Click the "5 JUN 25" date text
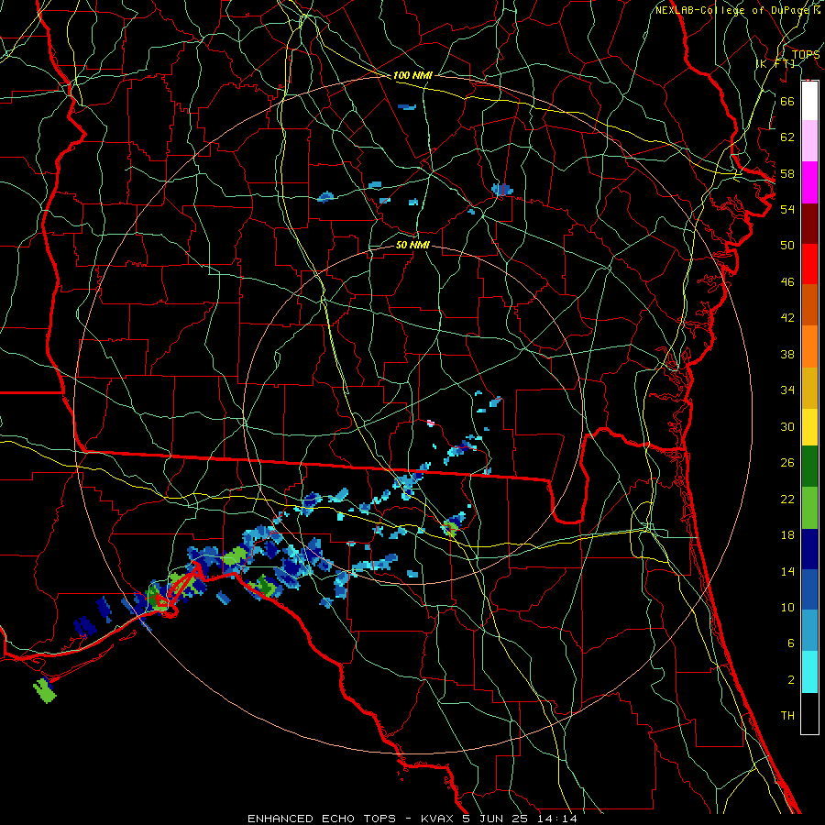Viewport: 825px width, 825px height. pyautogui.click(x=496, y=819)
